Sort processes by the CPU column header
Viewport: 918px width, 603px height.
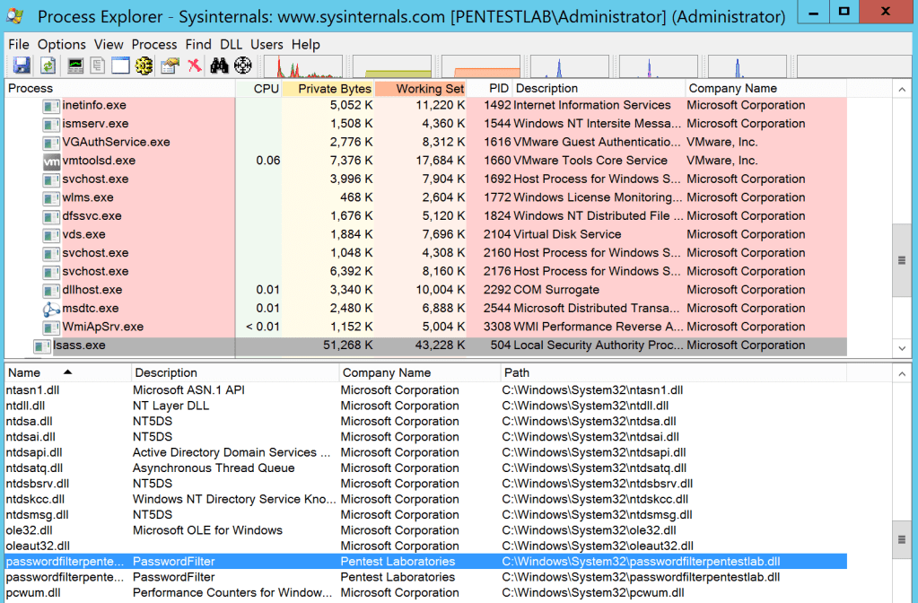pyautogui.click(x=266, y=89)
